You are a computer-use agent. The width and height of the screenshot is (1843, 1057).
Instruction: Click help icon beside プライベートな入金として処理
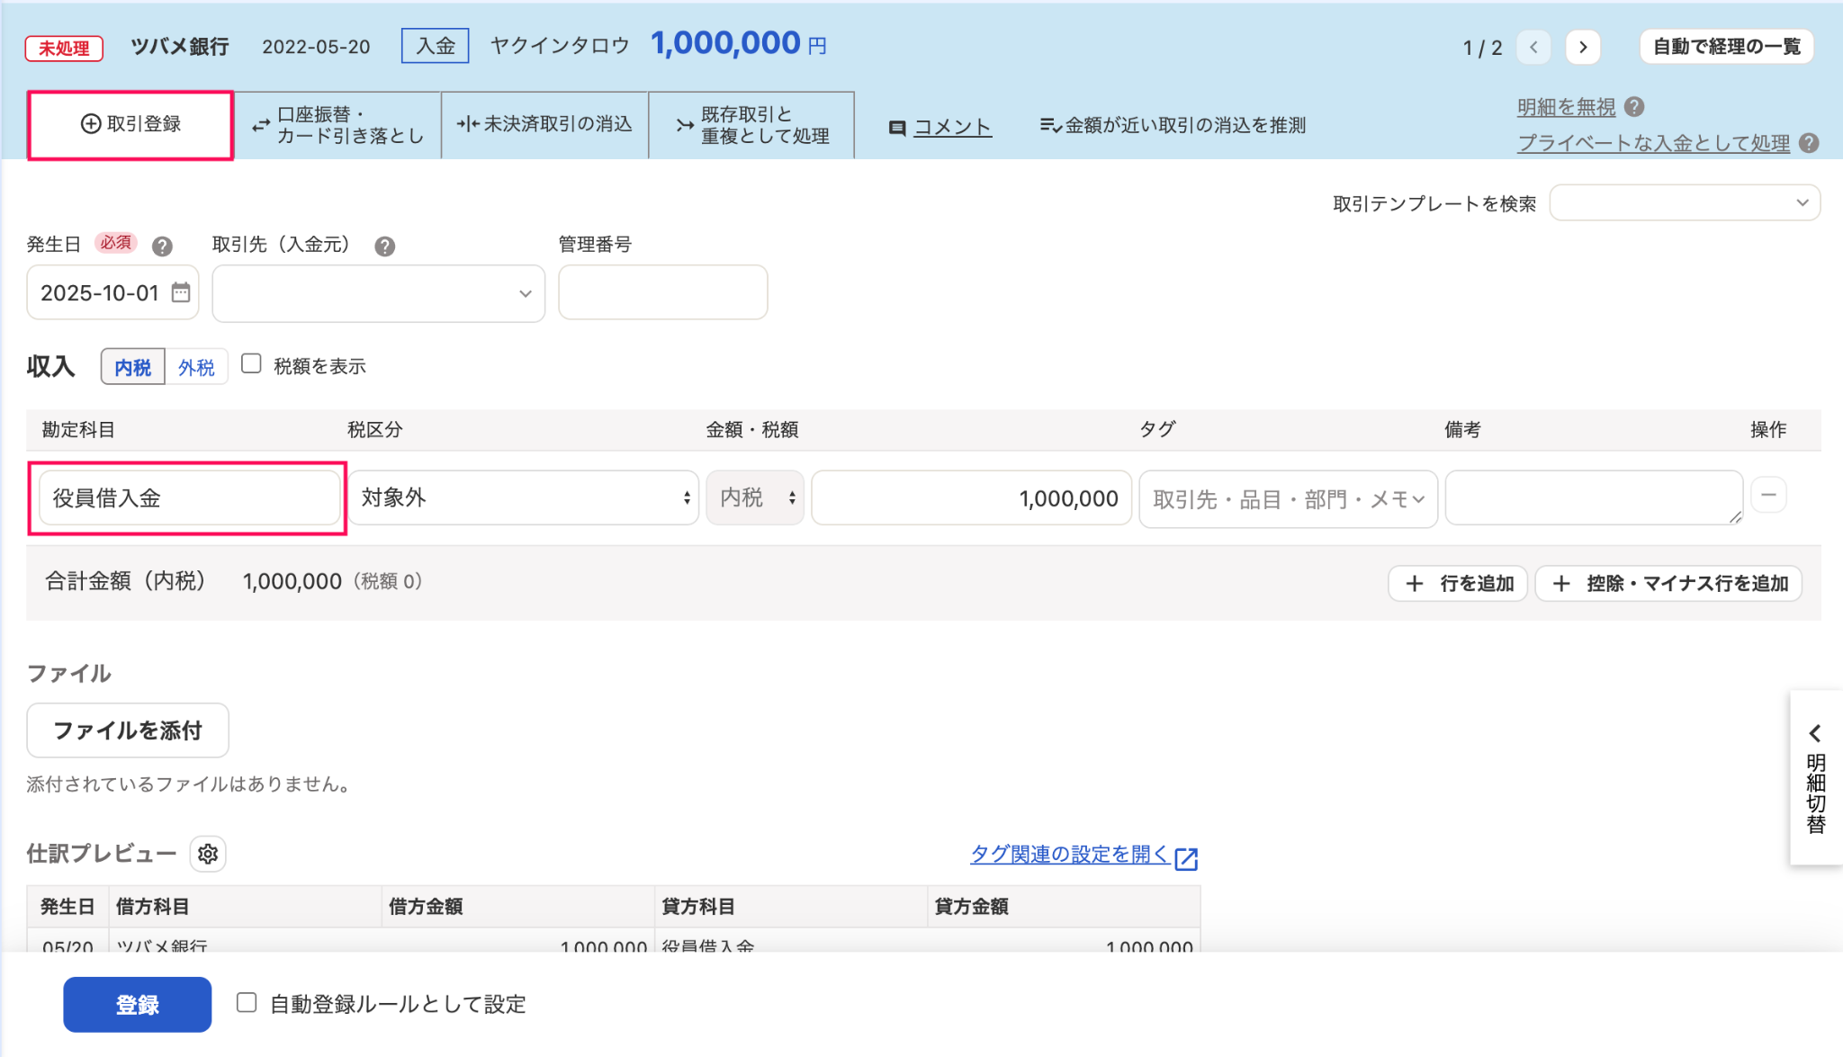coord(1809,143)
